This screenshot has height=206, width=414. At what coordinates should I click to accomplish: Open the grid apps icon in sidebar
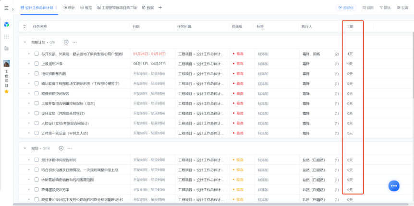tap(6, 36)
